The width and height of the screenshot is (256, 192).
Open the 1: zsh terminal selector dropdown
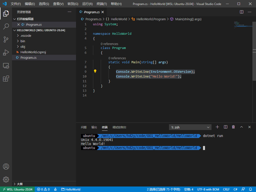click(190, 127)
